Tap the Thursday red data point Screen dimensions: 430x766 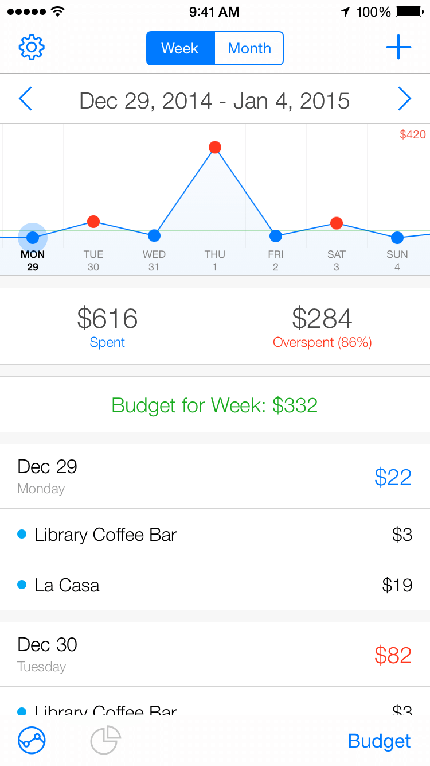pyautogui.click(x=215, y=148)
